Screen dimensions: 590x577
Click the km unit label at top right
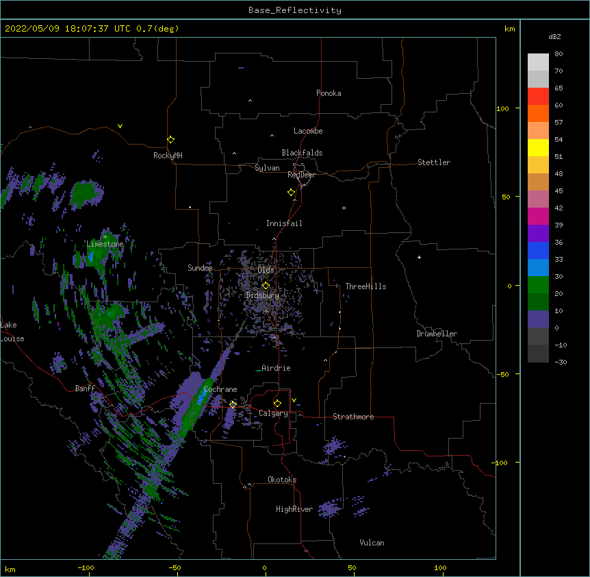click(x=509, y=29)
